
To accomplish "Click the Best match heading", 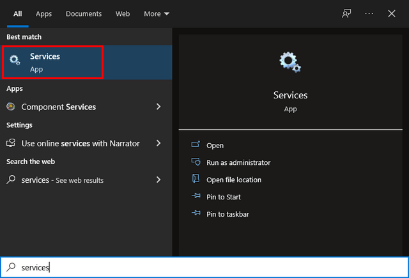I will (24, 37).
